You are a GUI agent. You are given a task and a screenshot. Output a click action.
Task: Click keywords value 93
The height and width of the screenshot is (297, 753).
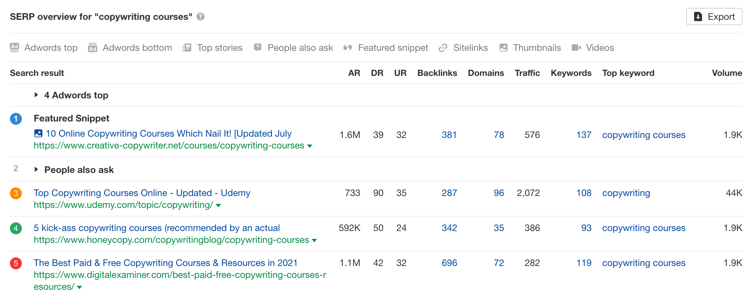coord(586,228)
